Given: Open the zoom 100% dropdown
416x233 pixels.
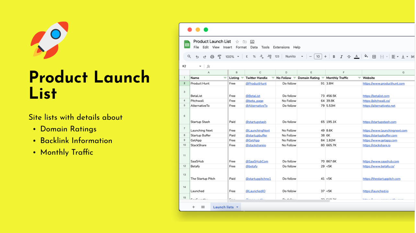Looking at the screenshot, I should 233,57.
